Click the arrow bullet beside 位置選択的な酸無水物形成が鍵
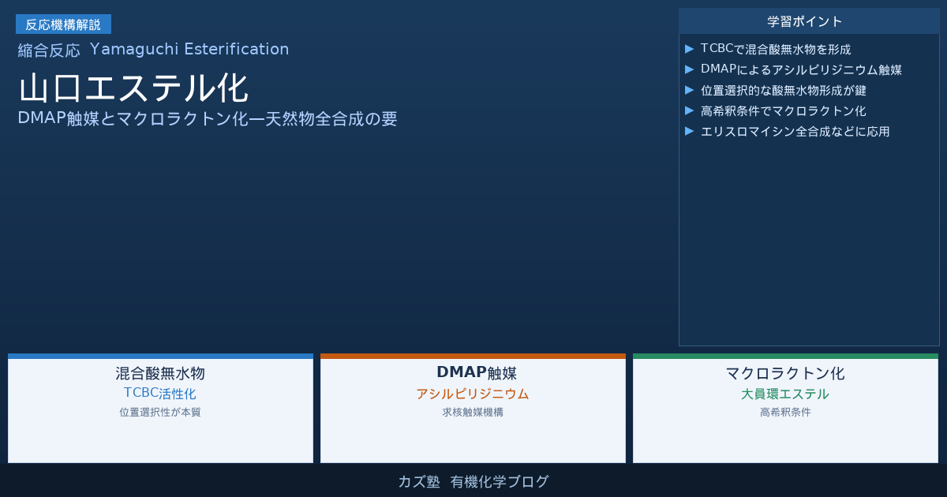Viewport: 947px width, 497px height. tap(690, 90)
